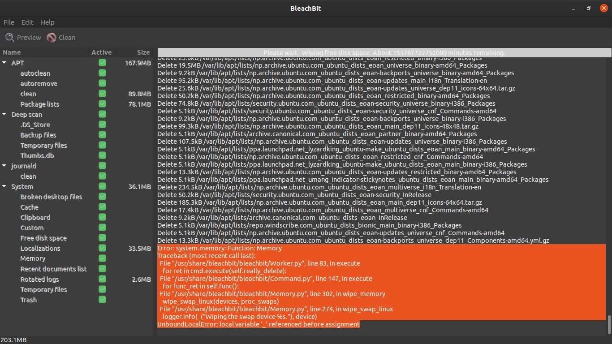612x344 pixels.
Task: Click the Active column header
Action: point(102,52)
